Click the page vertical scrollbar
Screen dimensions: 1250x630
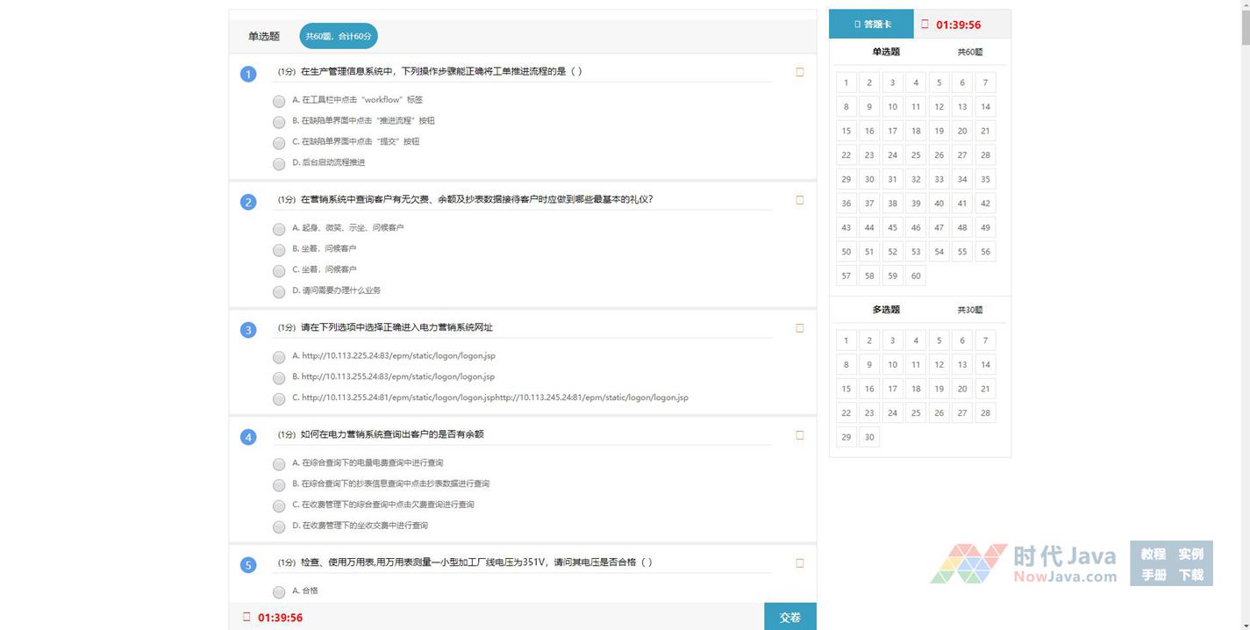click(x=1244, y=26)
